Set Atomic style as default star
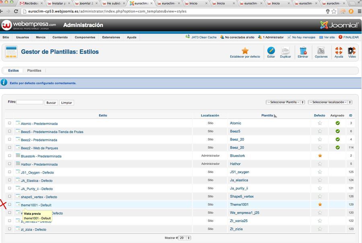The image size is (362, 243). coord(320,123)
